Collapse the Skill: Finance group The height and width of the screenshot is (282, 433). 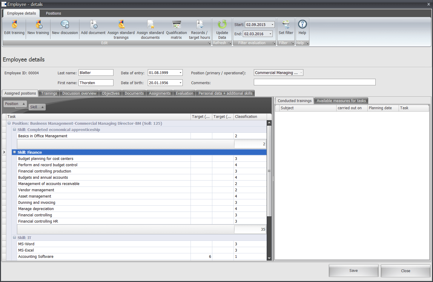click(15, 152)
